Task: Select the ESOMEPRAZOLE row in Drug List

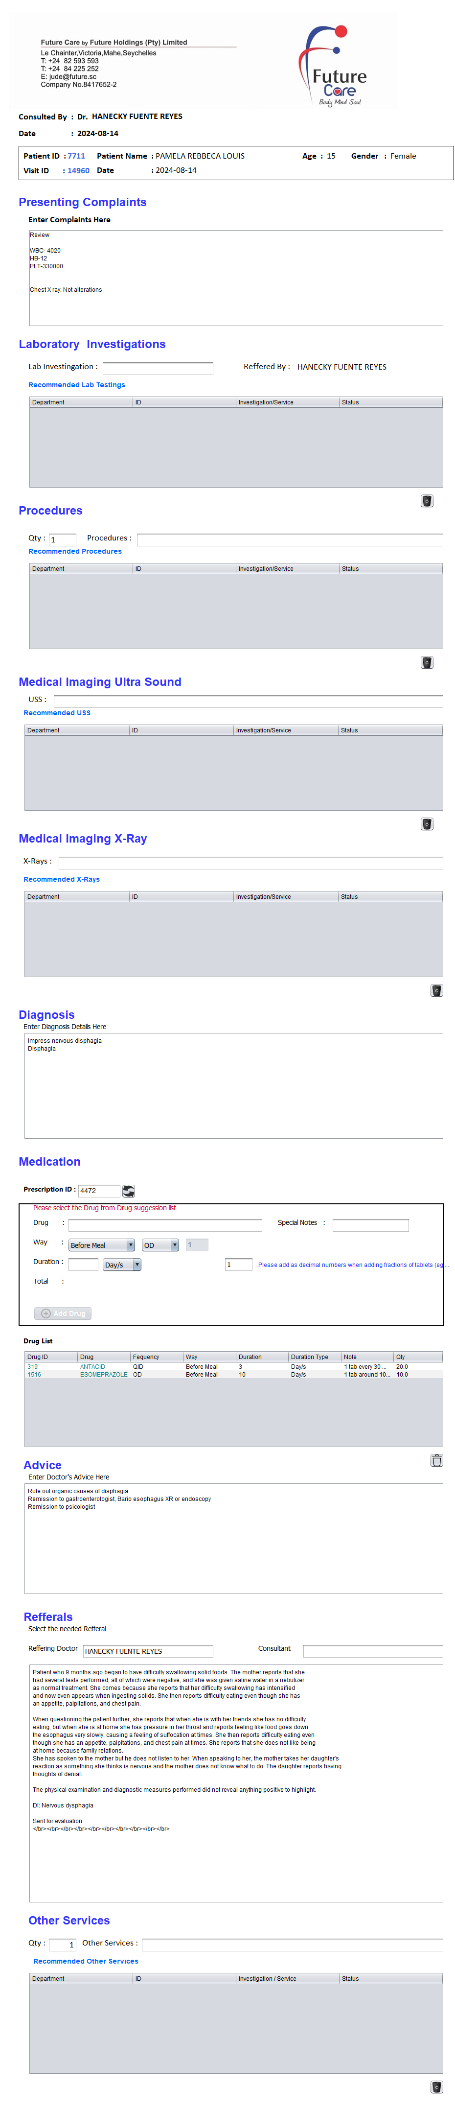Action: coord(103,1374)
